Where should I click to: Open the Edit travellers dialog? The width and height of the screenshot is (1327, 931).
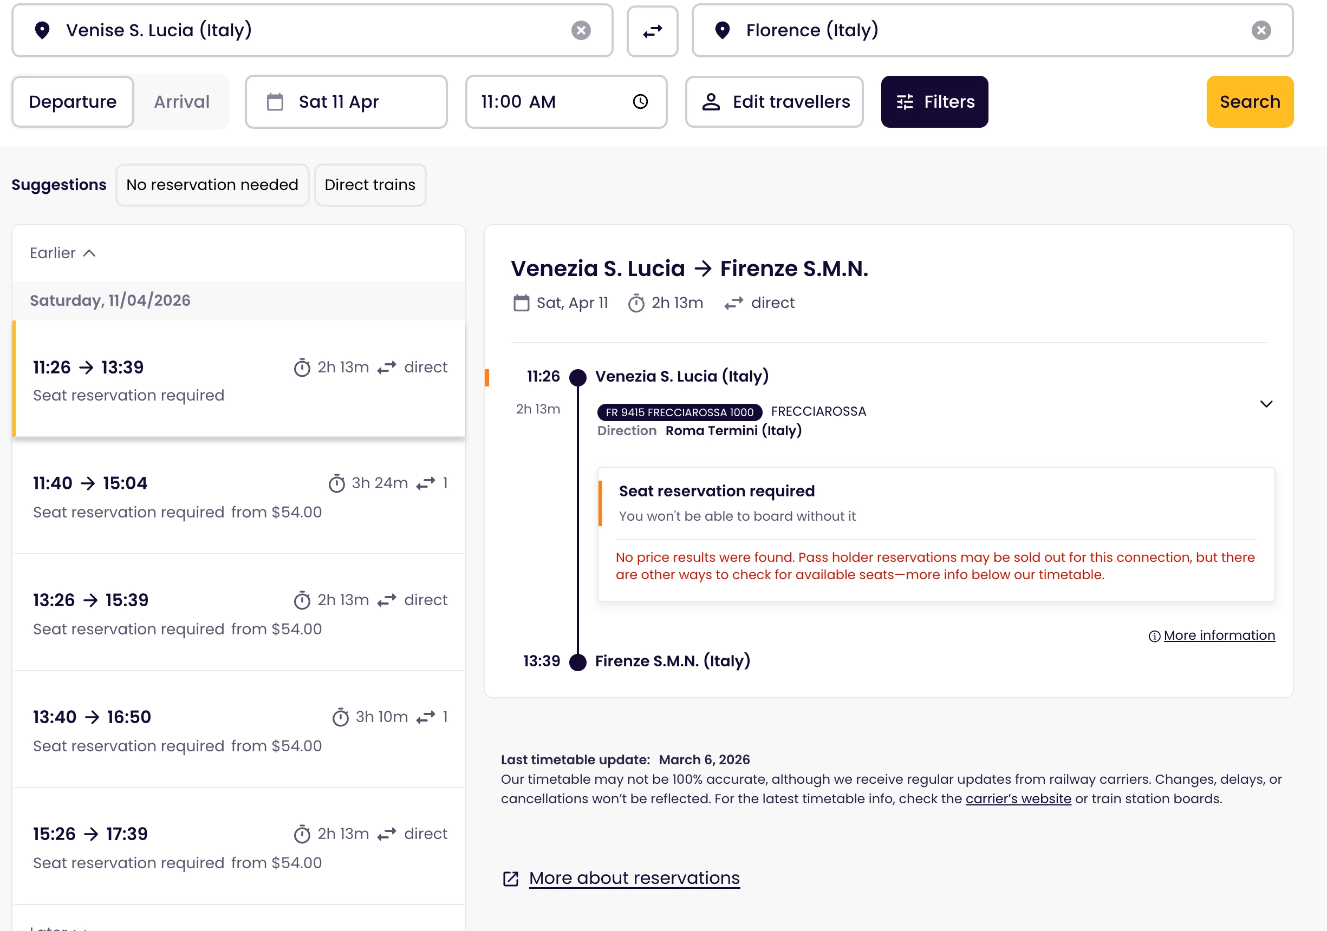point(774,102)
